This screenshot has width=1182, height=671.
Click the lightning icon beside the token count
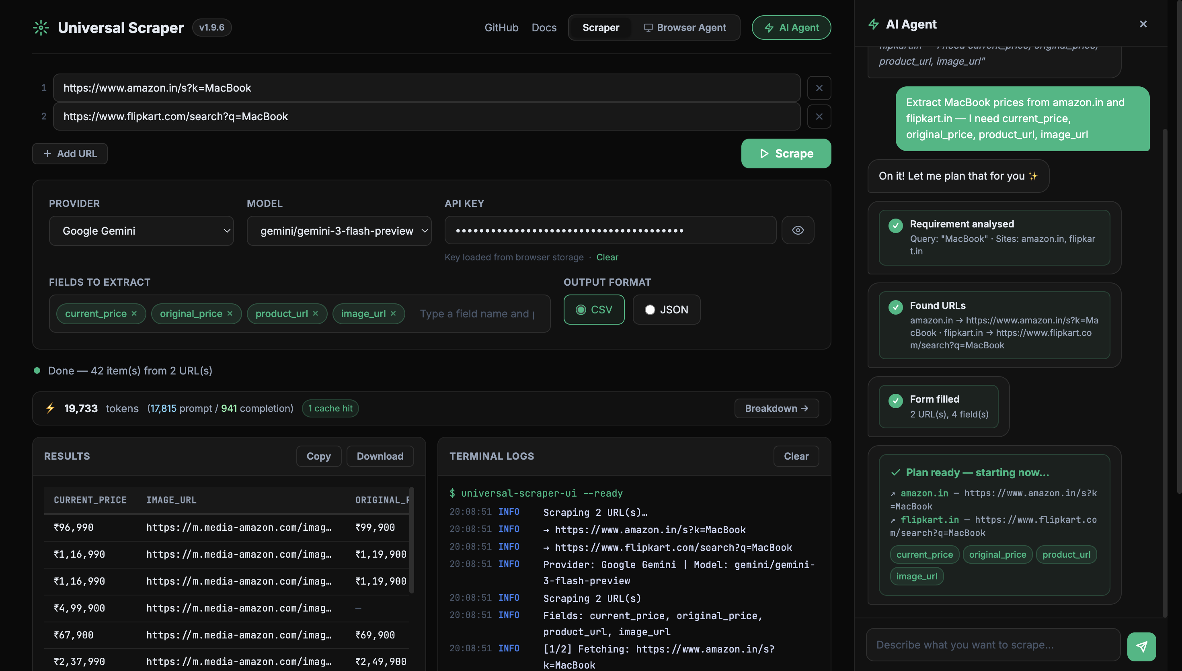click(50, 408)
